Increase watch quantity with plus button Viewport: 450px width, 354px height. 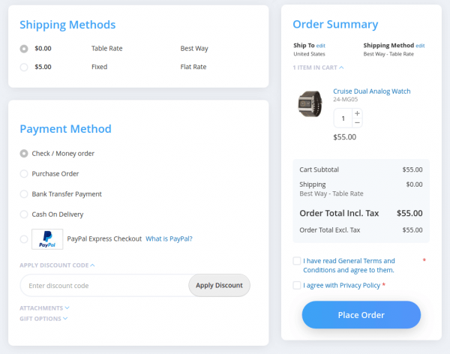point(357,113)
